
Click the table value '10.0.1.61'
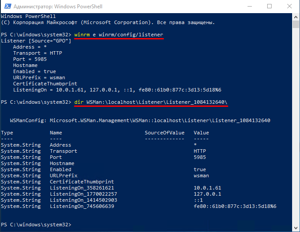[x=207, y=188]
